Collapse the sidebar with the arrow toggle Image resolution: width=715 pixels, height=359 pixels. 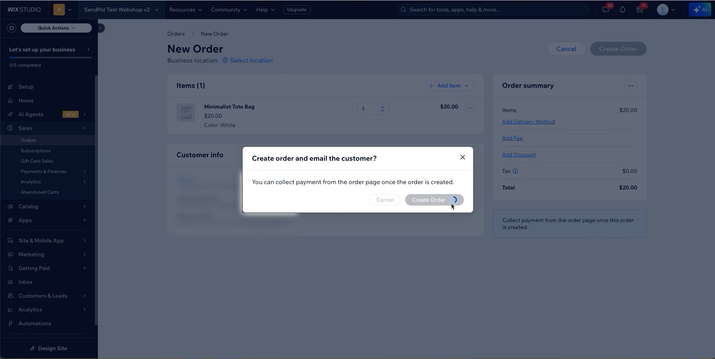coord(101,28)
